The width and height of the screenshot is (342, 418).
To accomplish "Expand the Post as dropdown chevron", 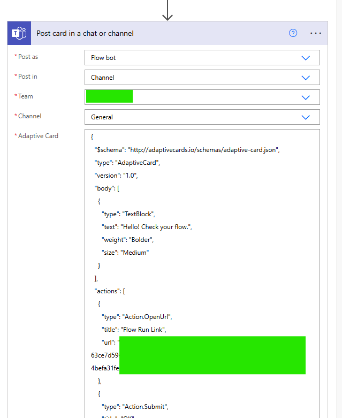I will pyautogui.click(x=306, y=58).
